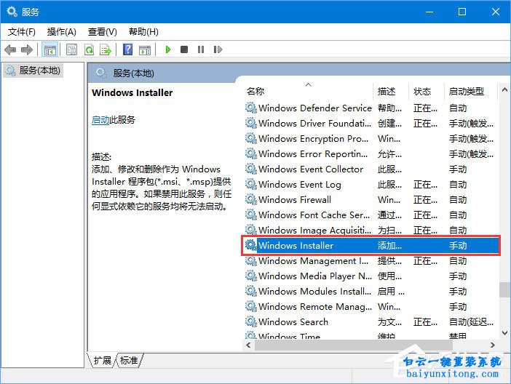
Task: Click gear icon of Windows Defender Service
Action: pos(251,108)
